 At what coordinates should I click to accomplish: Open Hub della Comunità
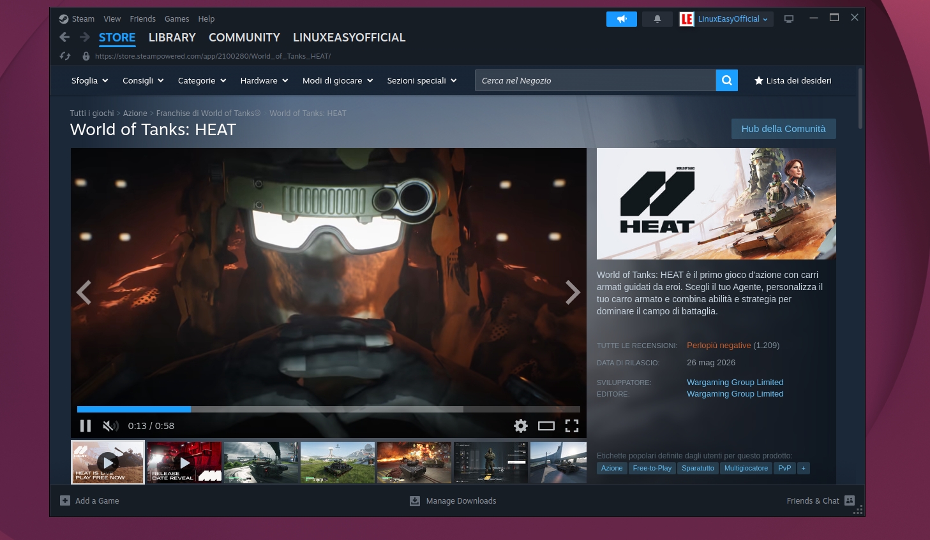[783, 129]
